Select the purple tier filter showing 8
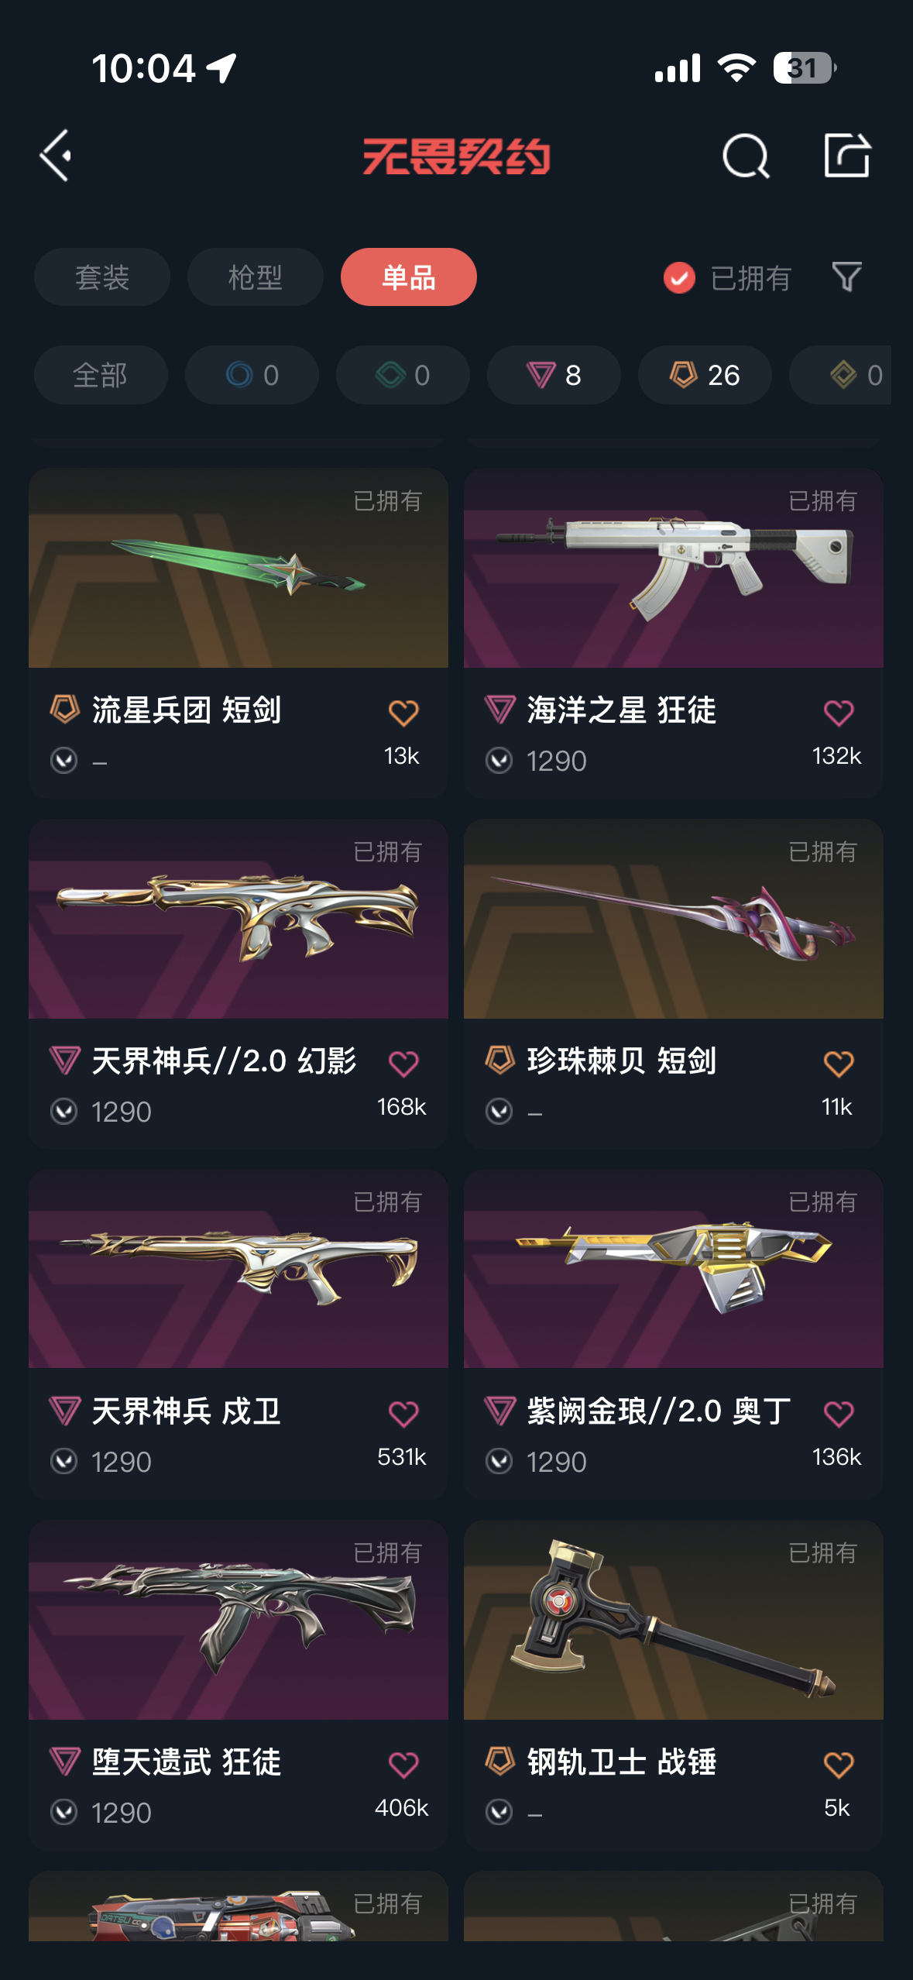The width and height of the screenshot is (913, 1980). click(553, 375)
